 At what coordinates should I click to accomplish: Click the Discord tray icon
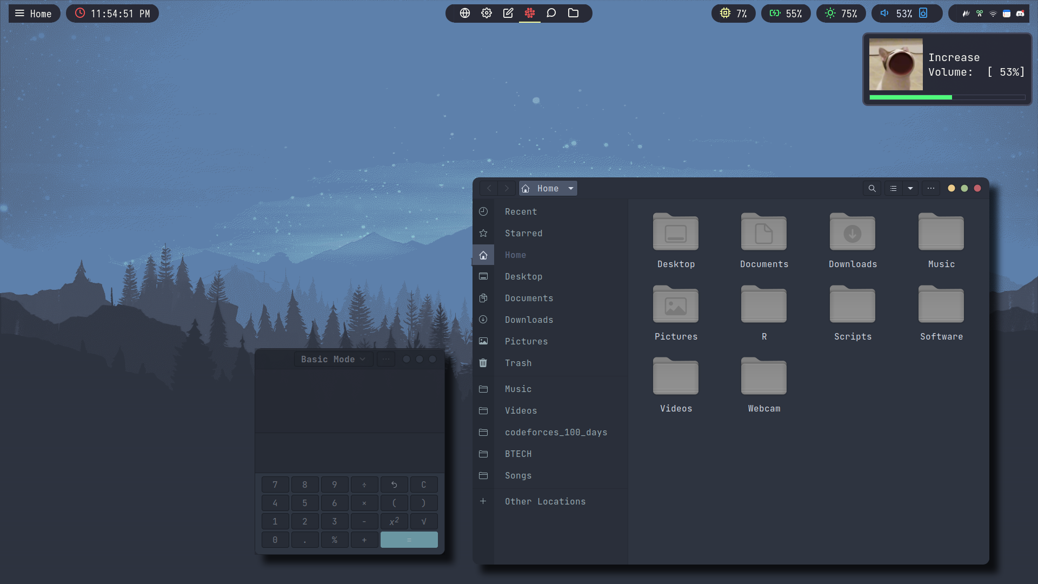pos(1020,14)
